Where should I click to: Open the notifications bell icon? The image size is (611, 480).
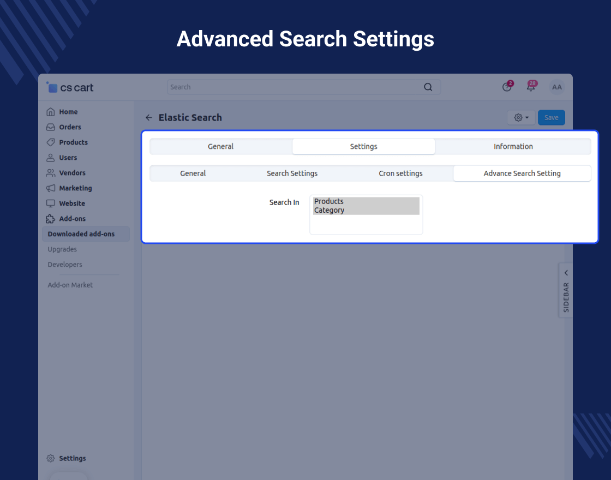[x=530, y=87]
